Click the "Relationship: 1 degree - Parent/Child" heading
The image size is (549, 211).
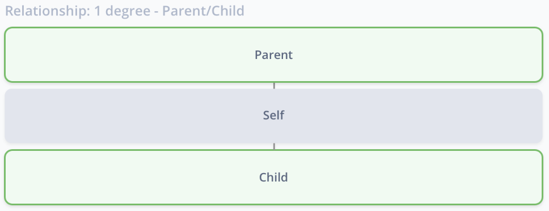tap(125, 11)
